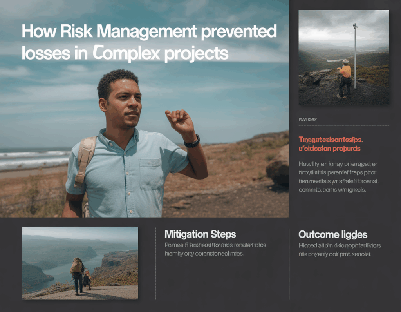This screenshot has width=401, height=312.
Task: Select the red subheading in the right sidebar
Action: point(331,144)
